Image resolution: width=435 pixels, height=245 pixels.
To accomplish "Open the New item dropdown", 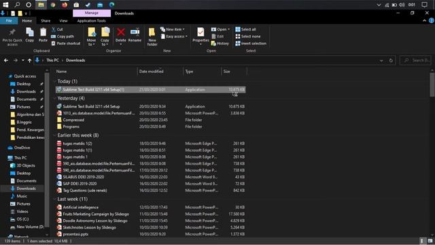I will [x=173, y=29].
